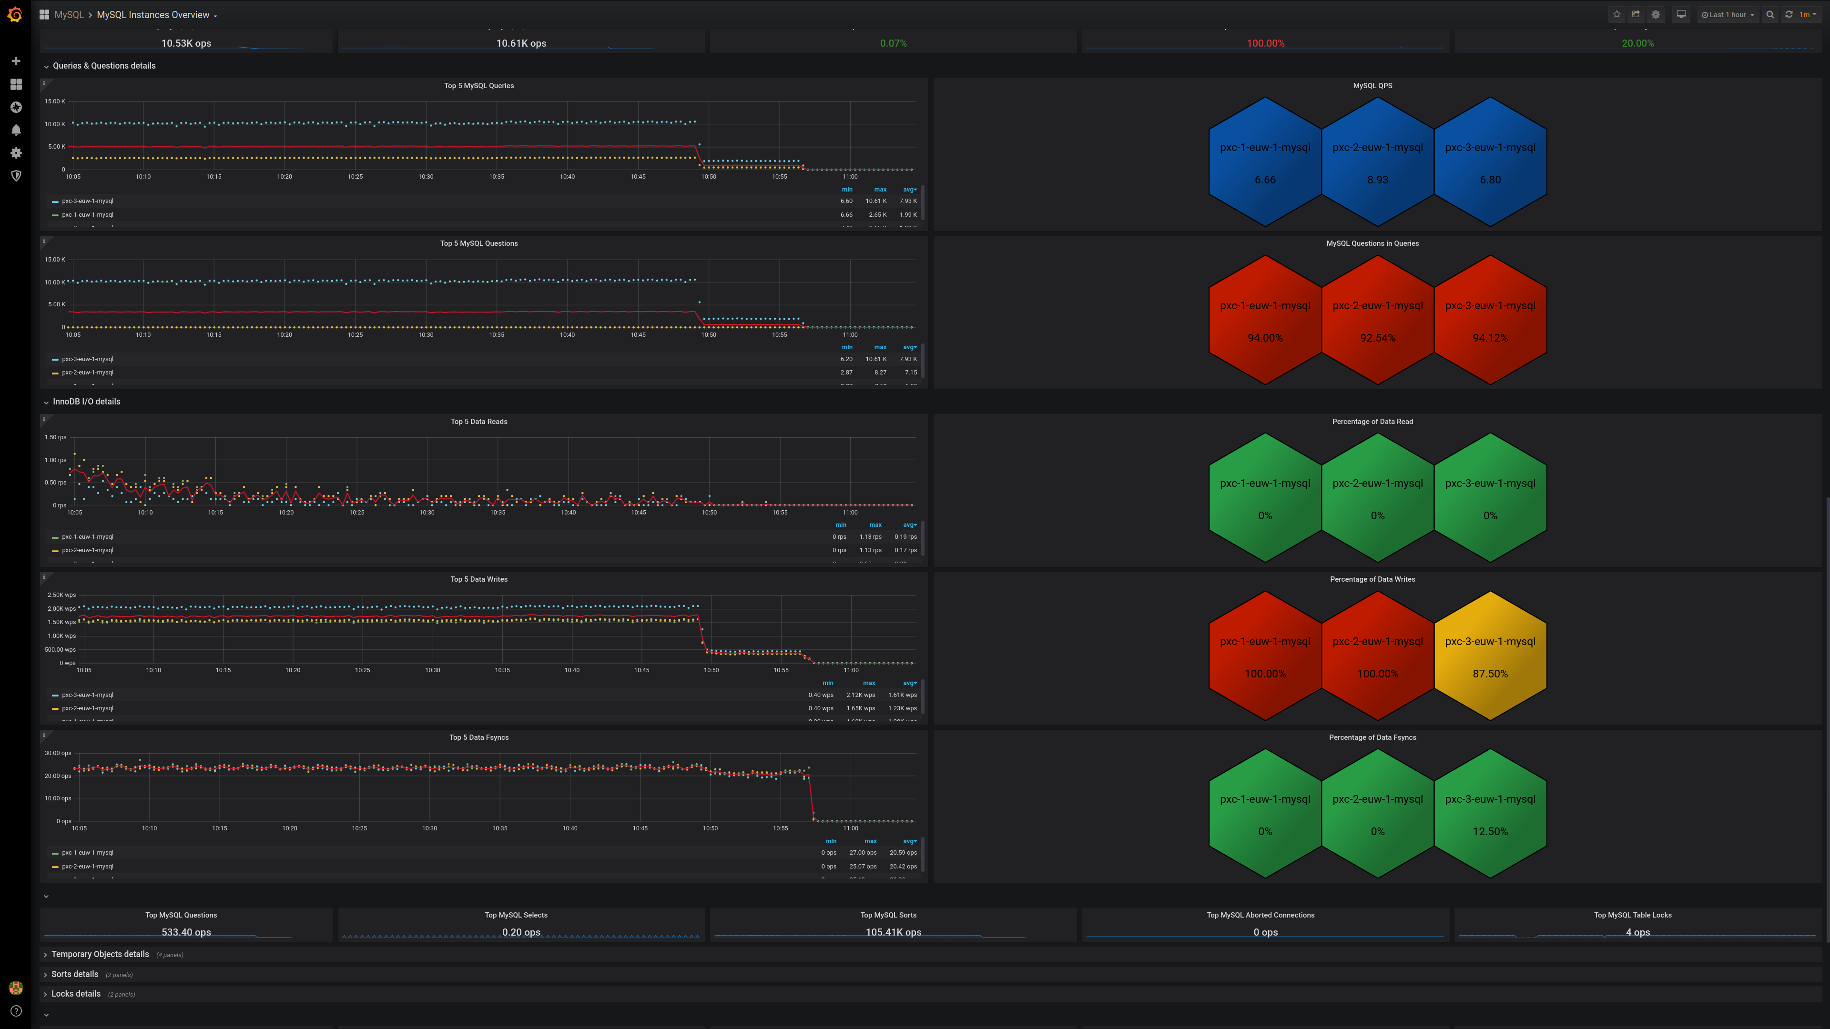Viewport: 1830px width, 1029px height.
Task: Toggle pxc-3-euw-1-mysql series in Top 5 MySQL Questions legend
Action: [87, 359]
